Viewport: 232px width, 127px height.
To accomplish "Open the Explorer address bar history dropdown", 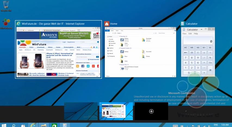I will pyautogui.click(x=154, y=33).
